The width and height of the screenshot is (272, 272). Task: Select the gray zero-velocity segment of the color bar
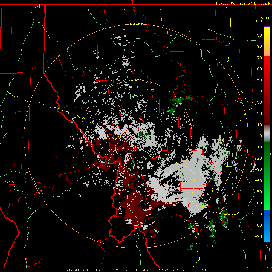(267, 134)
